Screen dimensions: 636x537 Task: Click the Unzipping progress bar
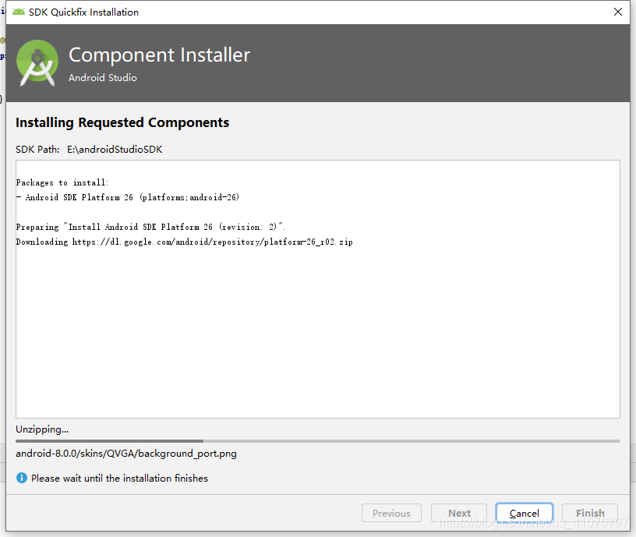317,441
